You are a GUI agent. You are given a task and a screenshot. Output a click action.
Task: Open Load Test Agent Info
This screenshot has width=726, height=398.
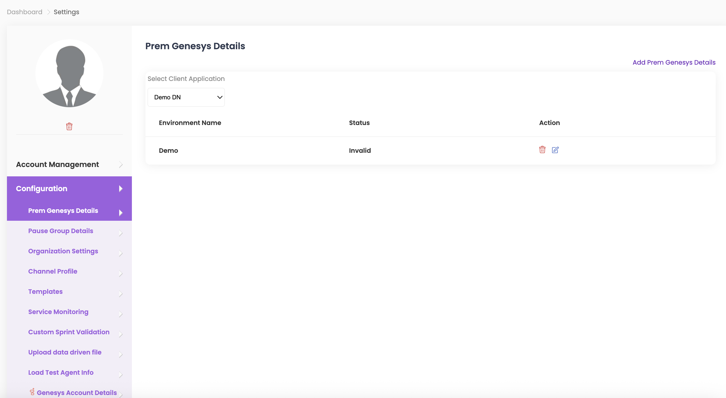[x=61, y=373]
